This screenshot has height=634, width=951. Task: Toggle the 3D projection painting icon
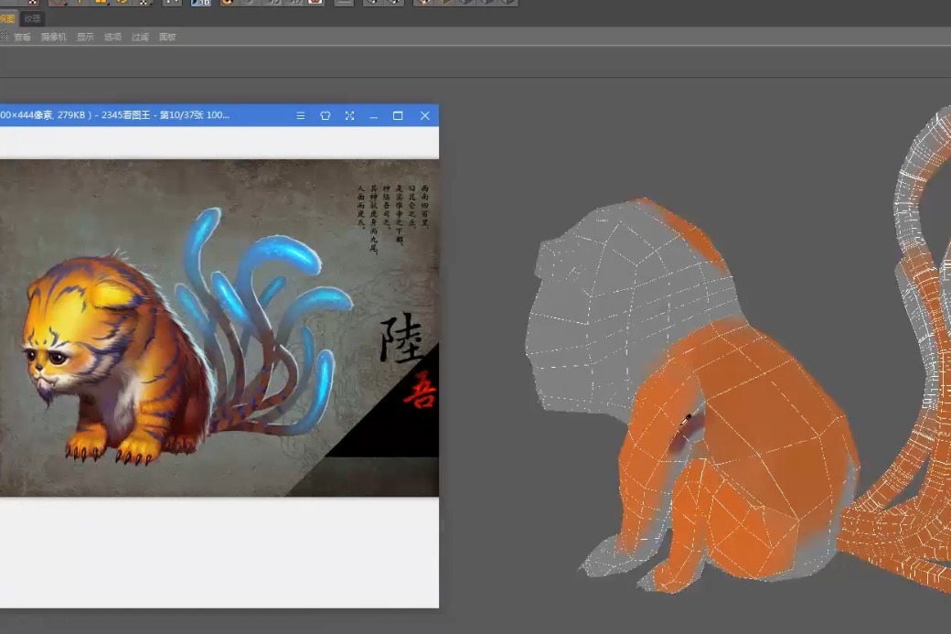(202, 3)
